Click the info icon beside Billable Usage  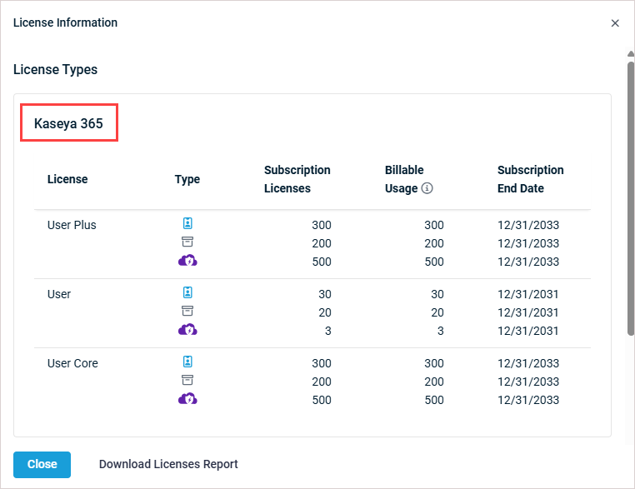point(427,189)
